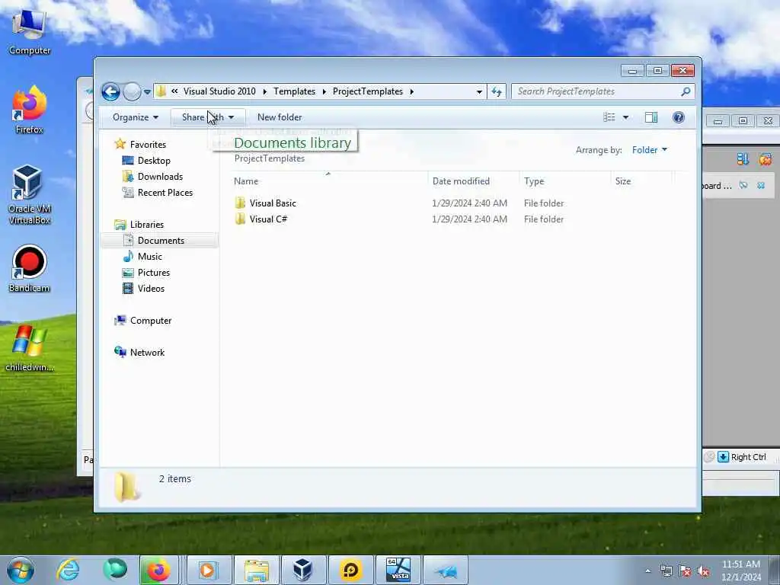This screenshot has height=585, width=780.
Task: Show hidden tray icons arrow
Action: click(647, 571)
